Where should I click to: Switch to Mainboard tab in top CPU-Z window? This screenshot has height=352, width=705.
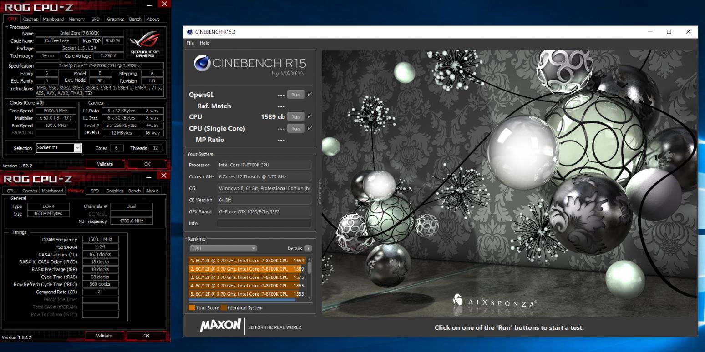tap(53, 19)
